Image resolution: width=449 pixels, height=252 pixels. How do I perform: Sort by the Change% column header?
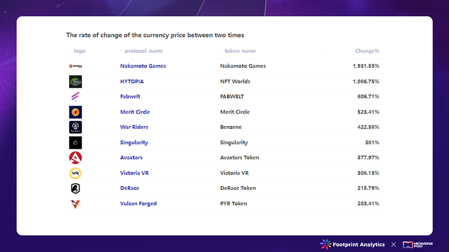click(367, 51)
